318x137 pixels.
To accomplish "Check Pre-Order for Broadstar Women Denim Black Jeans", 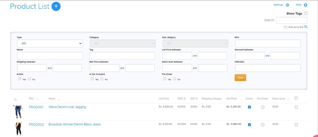I will pyautogui.click(x=263, y=125).
